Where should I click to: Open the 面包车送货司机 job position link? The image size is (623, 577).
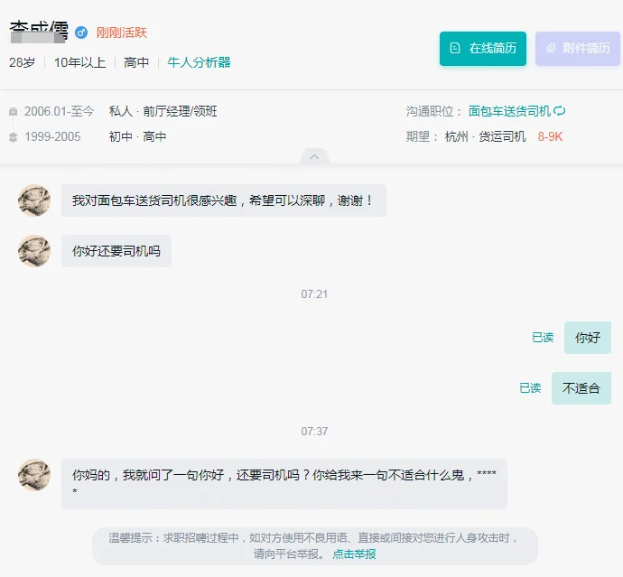tap(509, 111)
